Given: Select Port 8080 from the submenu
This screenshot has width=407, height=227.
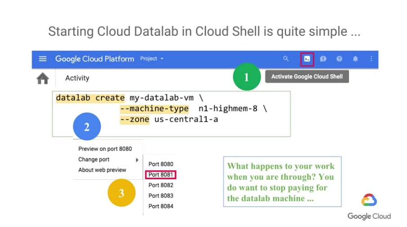Looking at the screenshot, I should (x=161, y=164).
